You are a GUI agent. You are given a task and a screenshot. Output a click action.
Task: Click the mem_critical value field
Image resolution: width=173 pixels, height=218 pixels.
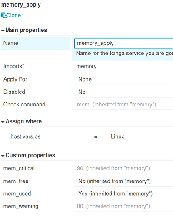click(124, 168)
